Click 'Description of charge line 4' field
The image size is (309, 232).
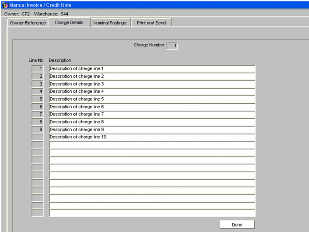tap(152, 92)
